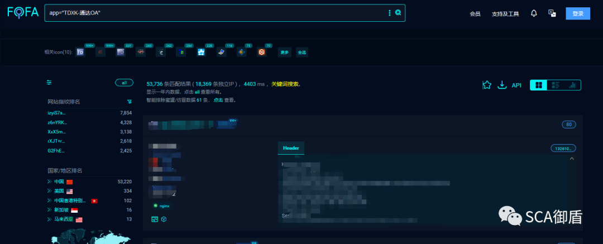
Task: Select the first TD icon with 999+ badge
Action: (x=80, y=52)
